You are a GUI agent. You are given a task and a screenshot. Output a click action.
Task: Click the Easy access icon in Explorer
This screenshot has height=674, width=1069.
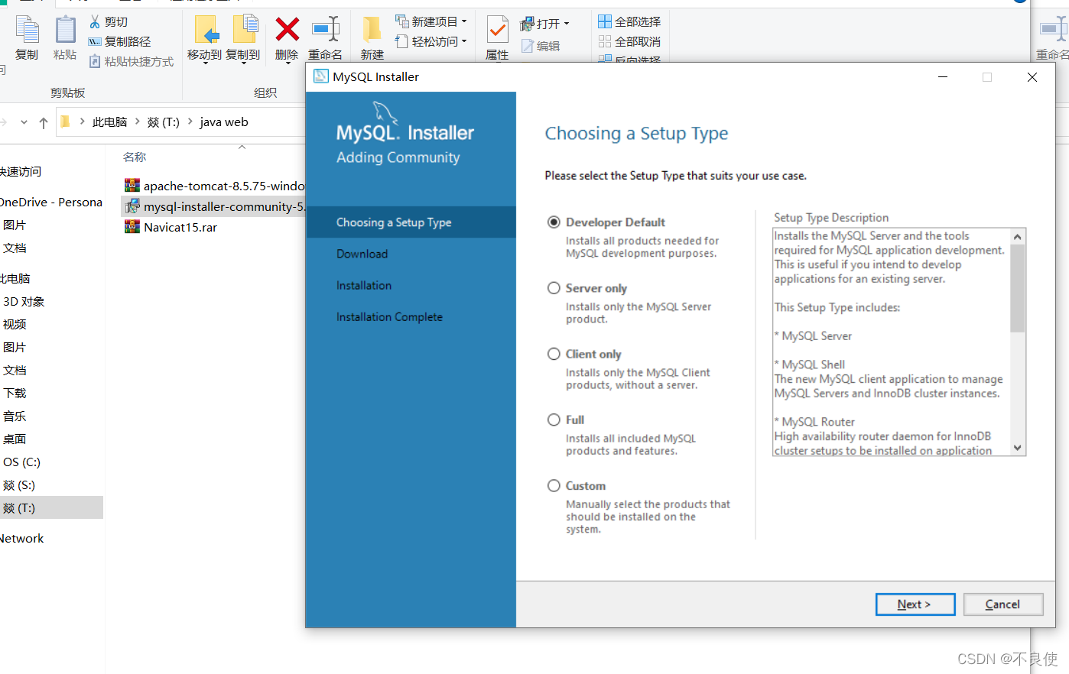coord(401,41)
